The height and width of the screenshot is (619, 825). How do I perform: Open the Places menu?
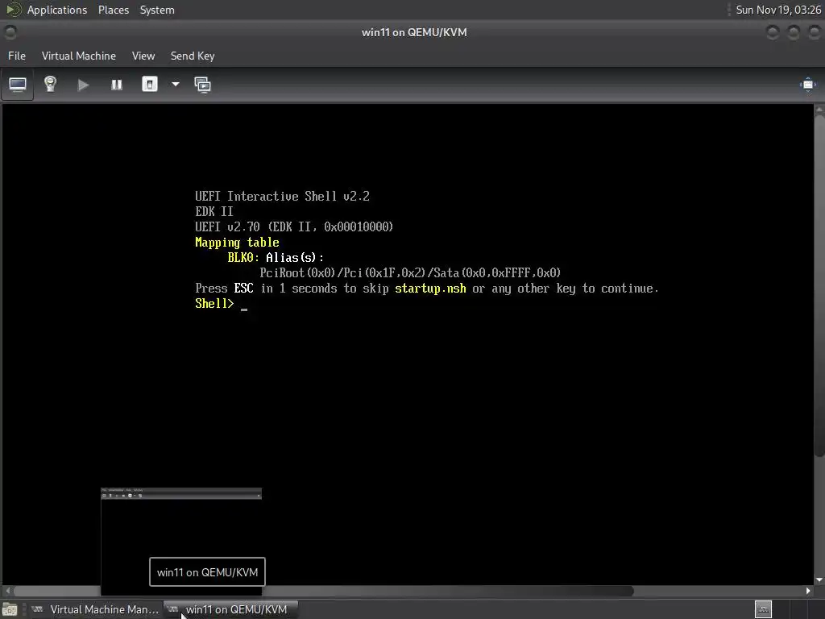point(114,10)
